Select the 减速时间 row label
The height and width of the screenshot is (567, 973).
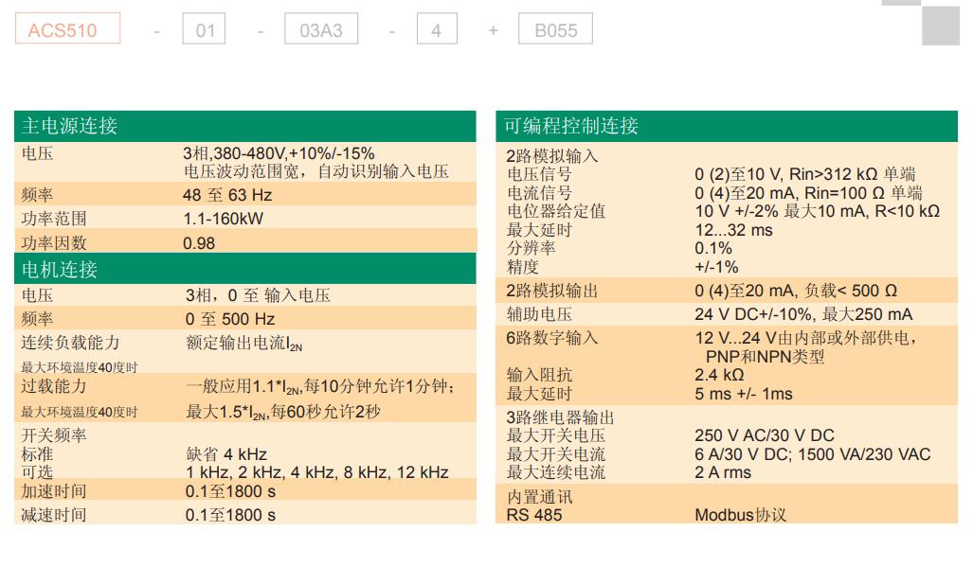tap(54, 515)
